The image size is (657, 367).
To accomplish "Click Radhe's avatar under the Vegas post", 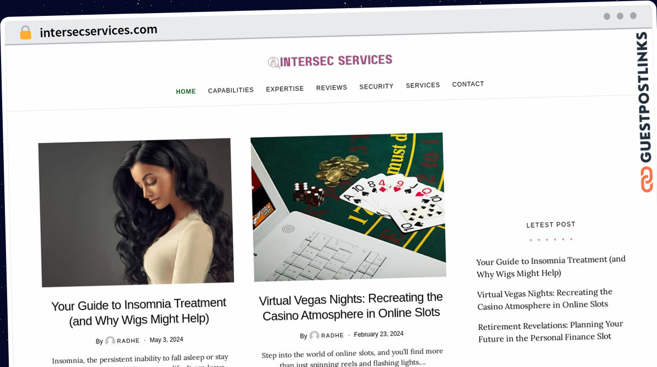I will [x=314, y=335].
